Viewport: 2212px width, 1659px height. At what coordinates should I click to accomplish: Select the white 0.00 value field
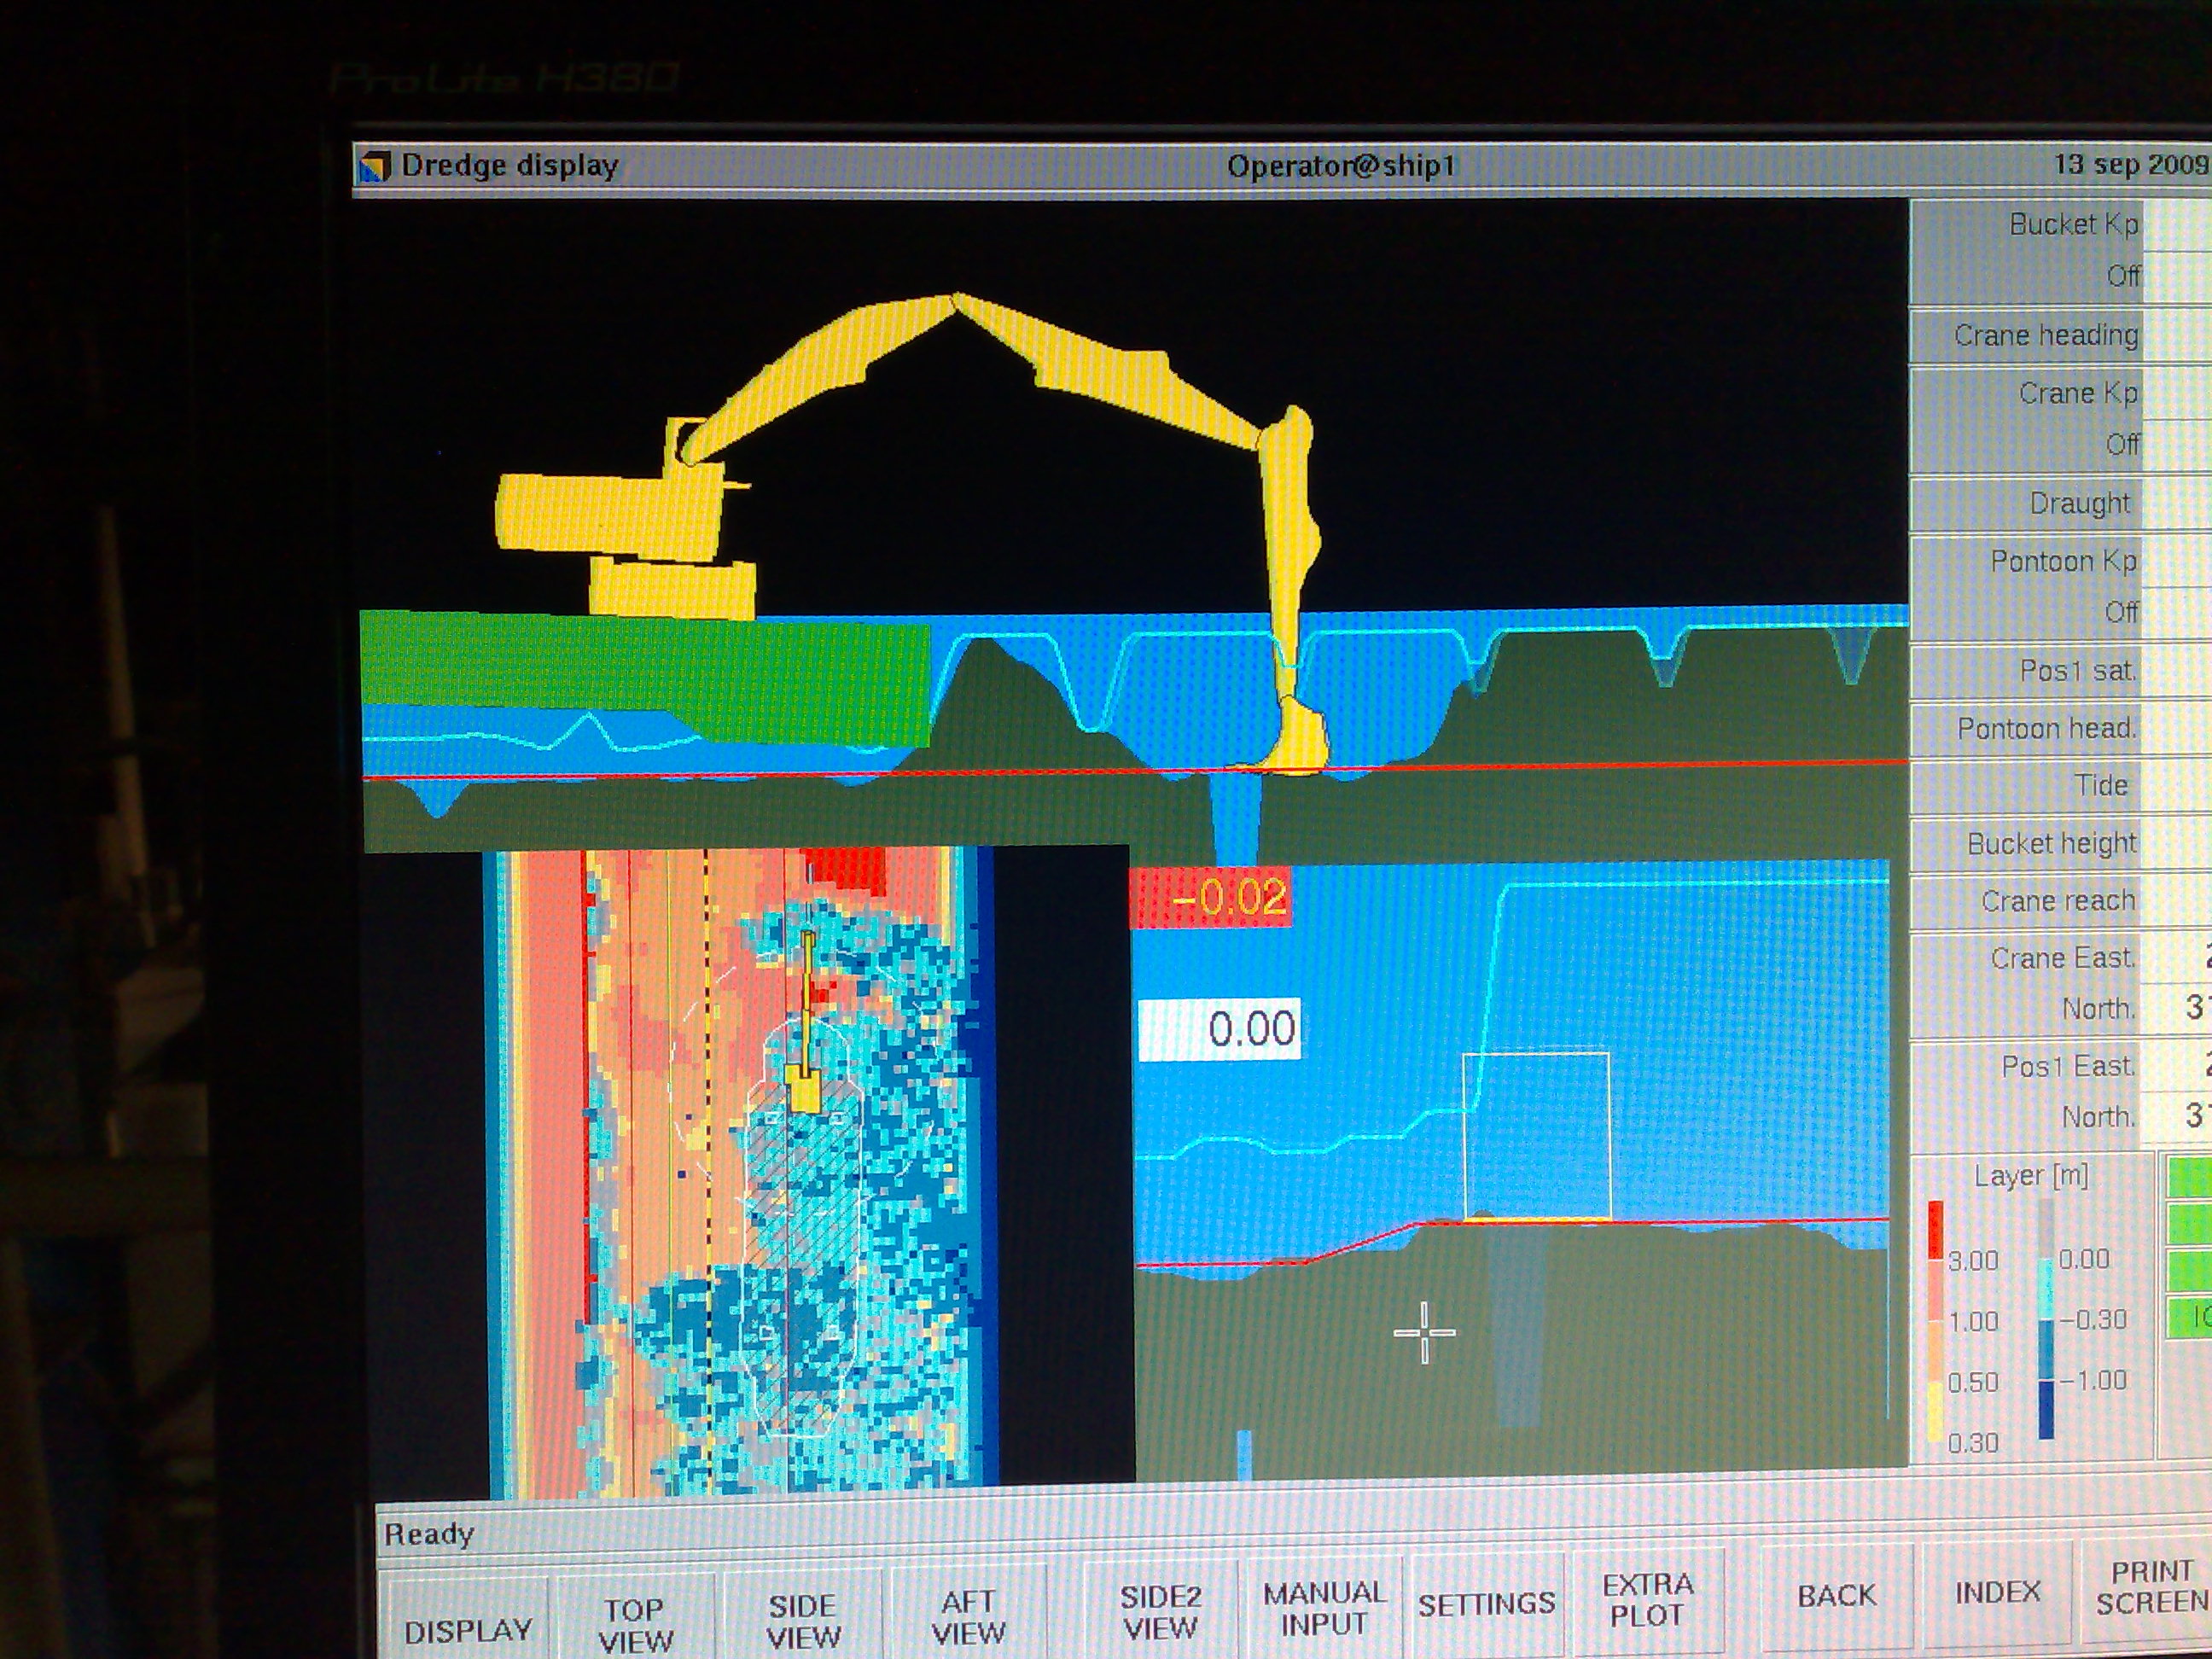(x=1220, y=1029)
